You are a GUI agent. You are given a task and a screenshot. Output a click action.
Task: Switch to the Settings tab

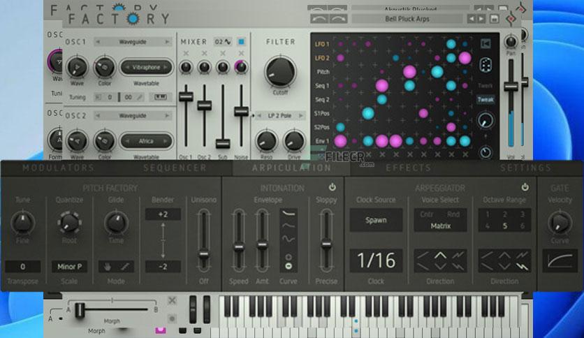coord(525,168)
